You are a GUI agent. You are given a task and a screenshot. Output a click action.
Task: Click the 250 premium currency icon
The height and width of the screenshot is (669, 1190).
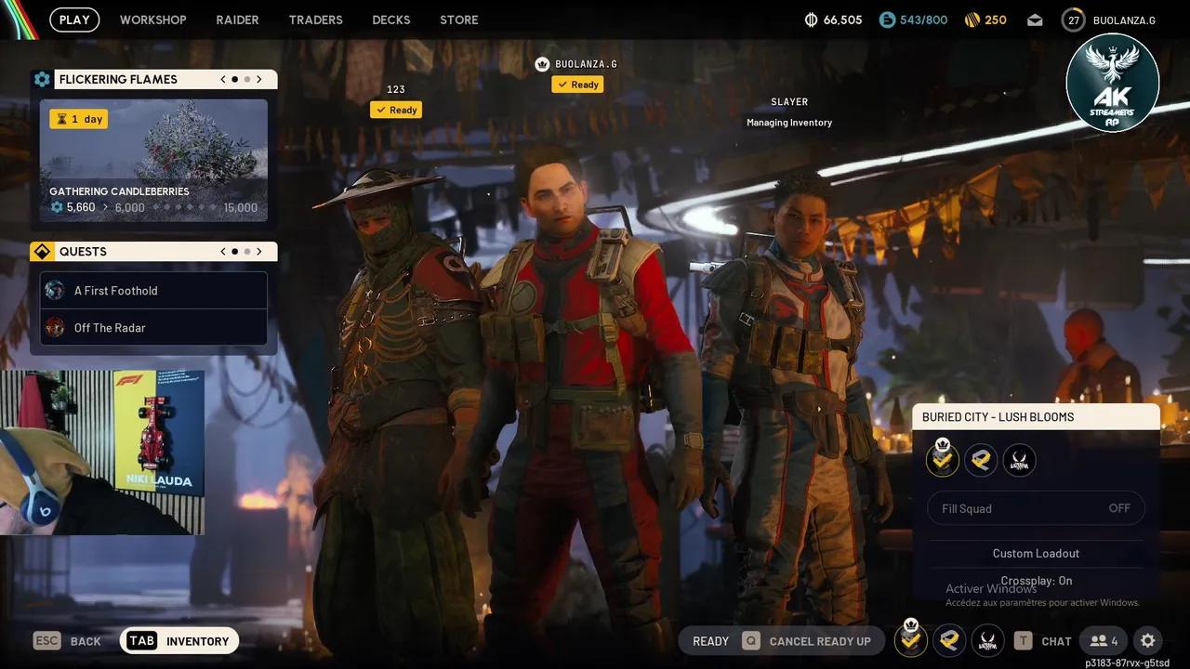coord(971,19)
